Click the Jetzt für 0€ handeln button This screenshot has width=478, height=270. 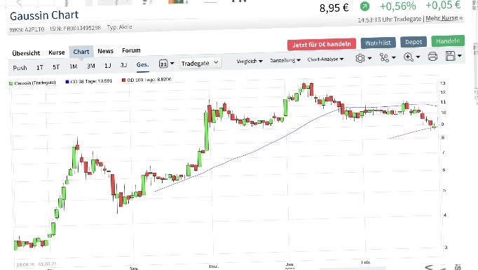[322, 45]
